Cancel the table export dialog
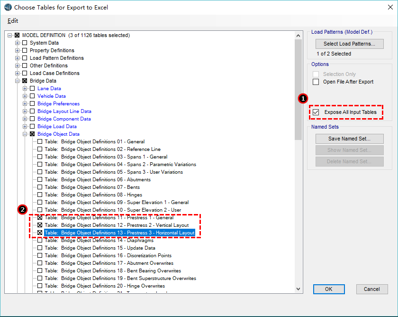The width and height of the screenshot is (398, 317). point(371,289)
